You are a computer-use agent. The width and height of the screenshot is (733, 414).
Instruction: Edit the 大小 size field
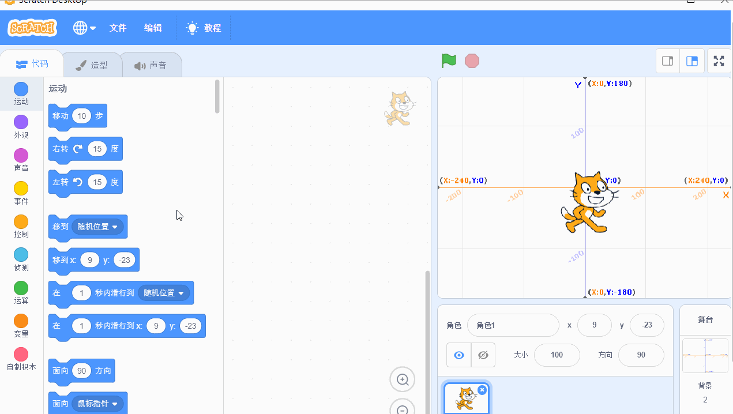pyautogui.click(x=557, y=355)
